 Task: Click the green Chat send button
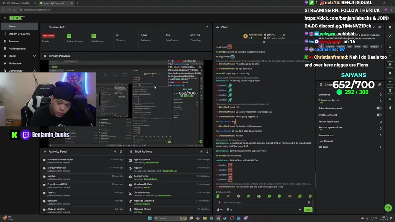click(308, 210)
